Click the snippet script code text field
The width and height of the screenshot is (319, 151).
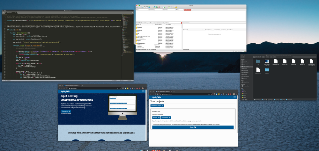tap(193, 124)
